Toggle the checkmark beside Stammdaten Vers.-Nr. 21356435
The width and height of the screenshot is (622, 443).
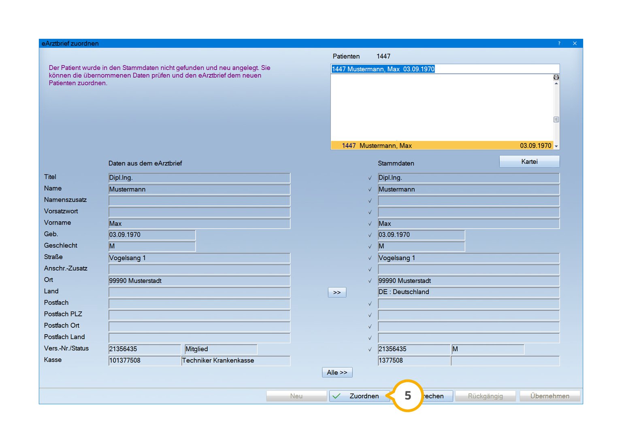pos(370,349)
